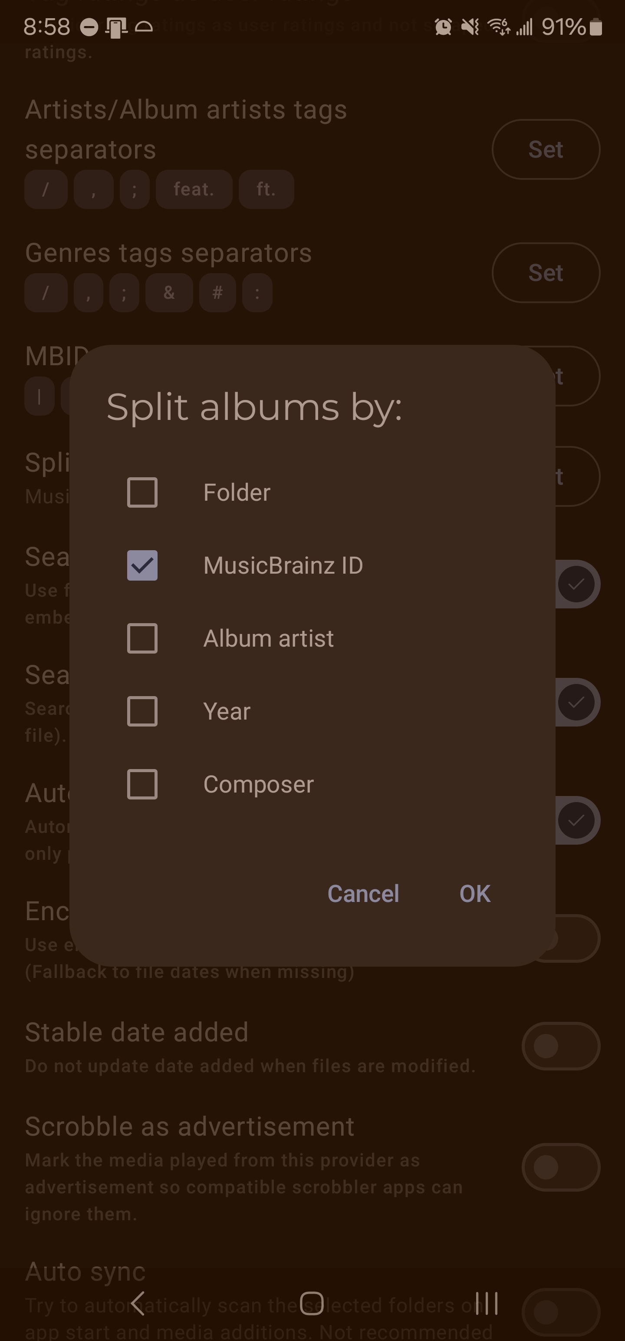Enable the Composer checkbox
Screen dimensions: 625x1341
(142, 783)
